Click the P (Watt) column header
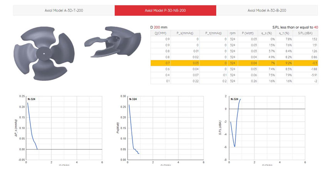 (x=247, y=33)
